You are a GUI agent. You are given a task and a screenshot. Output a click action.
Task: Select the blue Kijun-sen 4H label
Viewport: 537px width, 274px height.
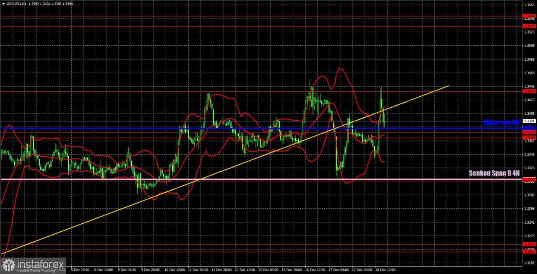tap(501, 122)
